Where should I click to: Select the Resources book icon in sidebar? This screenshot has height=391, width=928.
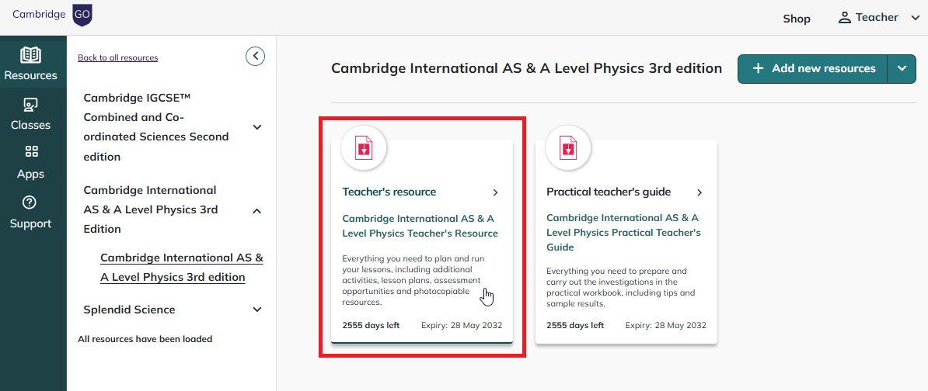tap(30, 56)
